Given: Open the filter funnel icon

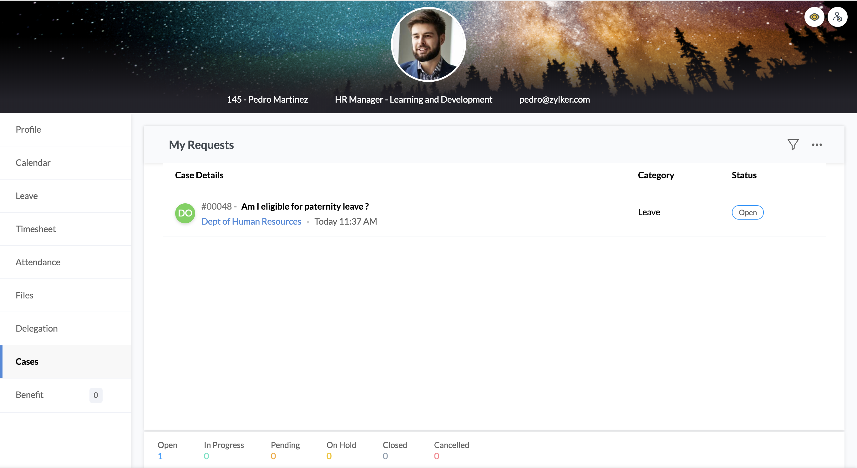Looking at the screenshot, I should [793, 145].
